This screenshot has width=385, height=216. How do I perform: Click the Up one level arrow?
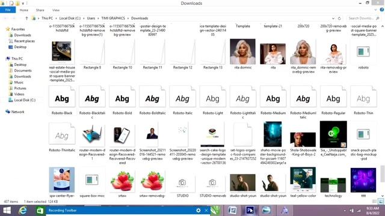click(x=26, y=18)
